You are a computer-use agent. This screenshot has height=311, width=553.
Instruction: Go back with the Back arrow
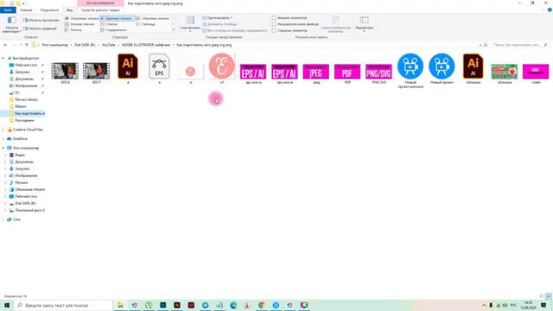[5, 45]
